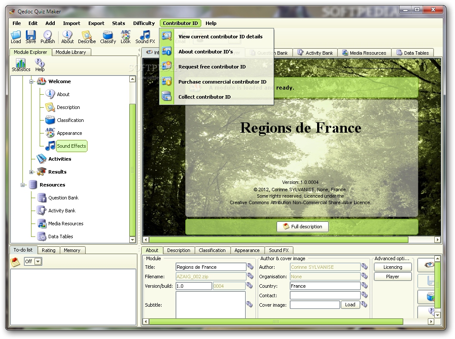Select the Activities icon in tree
This screenshot has width=455, height=339.
pos(41,159)
